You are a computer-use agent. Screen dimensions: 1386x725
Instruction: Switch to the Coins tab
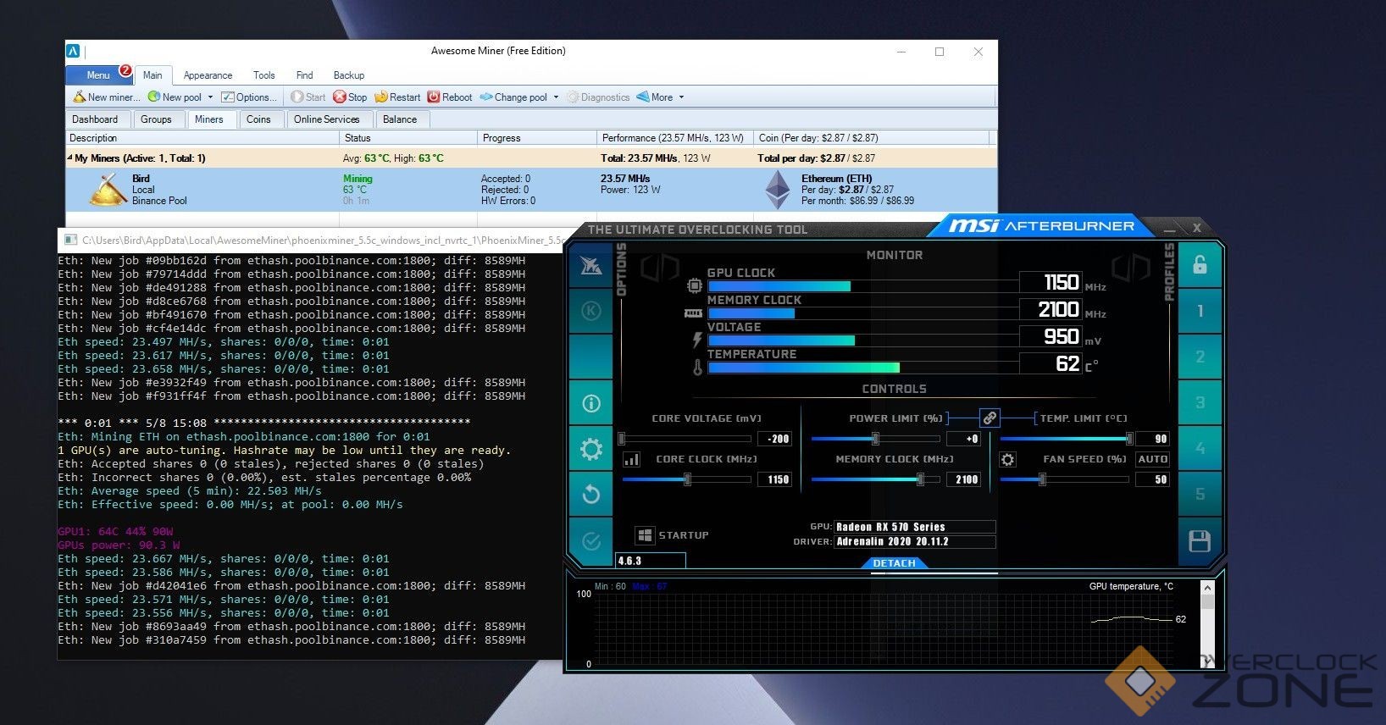[258, 119]
